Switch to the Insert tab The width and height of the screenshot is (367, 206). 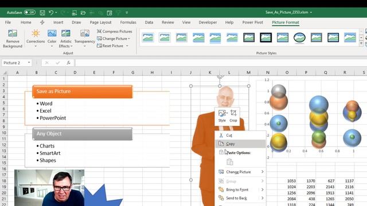pos(58,22)
